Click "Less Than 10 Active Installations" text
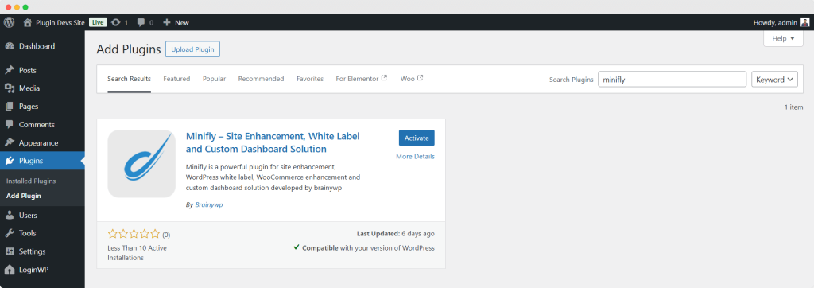814x288 pixels. (137, 253)
